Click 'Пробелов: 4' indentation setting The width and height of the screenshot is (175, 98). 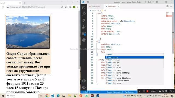tap(130, 92)
